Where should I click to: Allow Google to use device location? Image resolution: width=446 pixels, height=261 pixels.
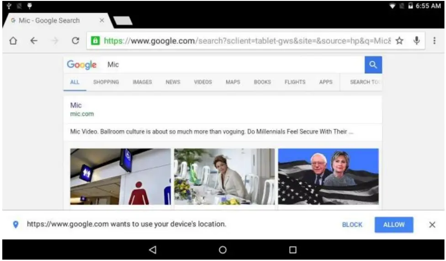point(394,224)
